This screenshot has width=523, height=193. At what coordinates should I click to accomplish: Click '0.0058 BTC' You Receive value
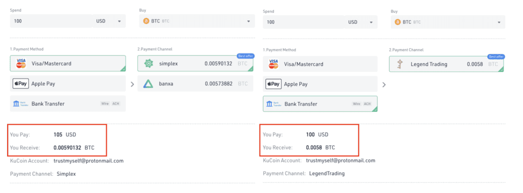coord(321,148)
